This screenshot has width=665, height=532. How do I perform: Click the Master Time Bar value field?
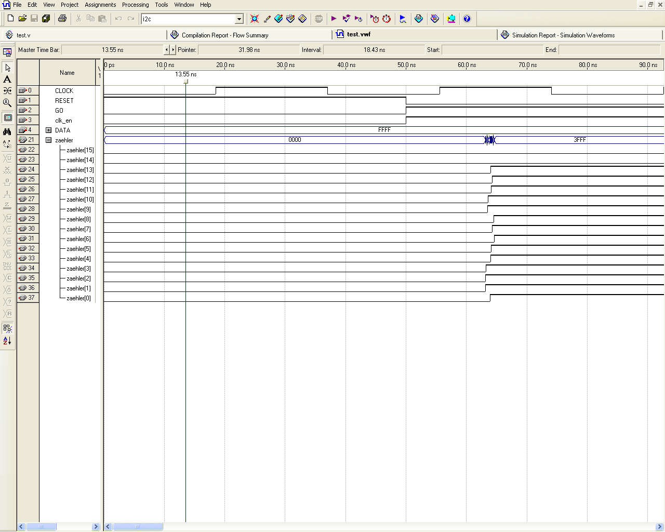tap(113, 50)
